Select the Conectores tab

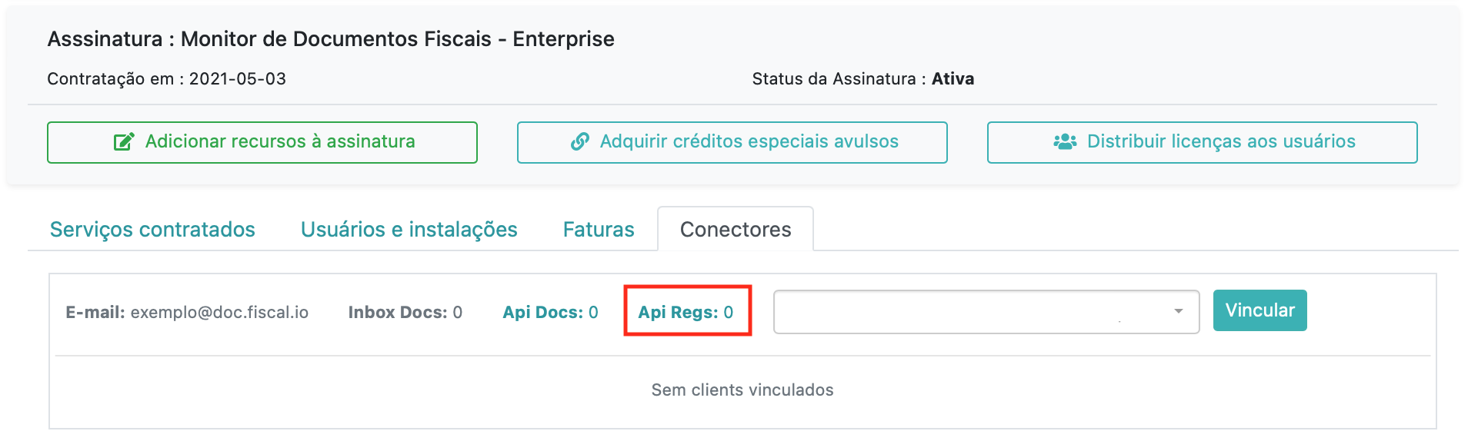point(736,229)
